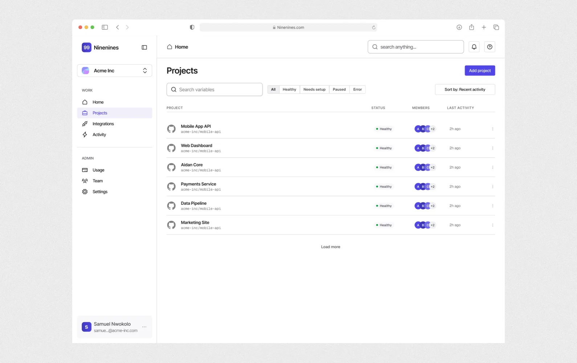Collapse the sidebar using the Ninenines panel icon
Screen dimensions: 577x363
pyautogui.click(x=144, y=48)
